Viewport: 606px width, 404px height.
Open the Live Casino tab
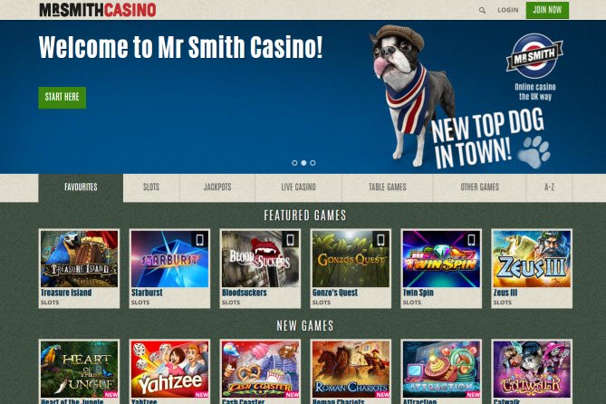(298, 188)
